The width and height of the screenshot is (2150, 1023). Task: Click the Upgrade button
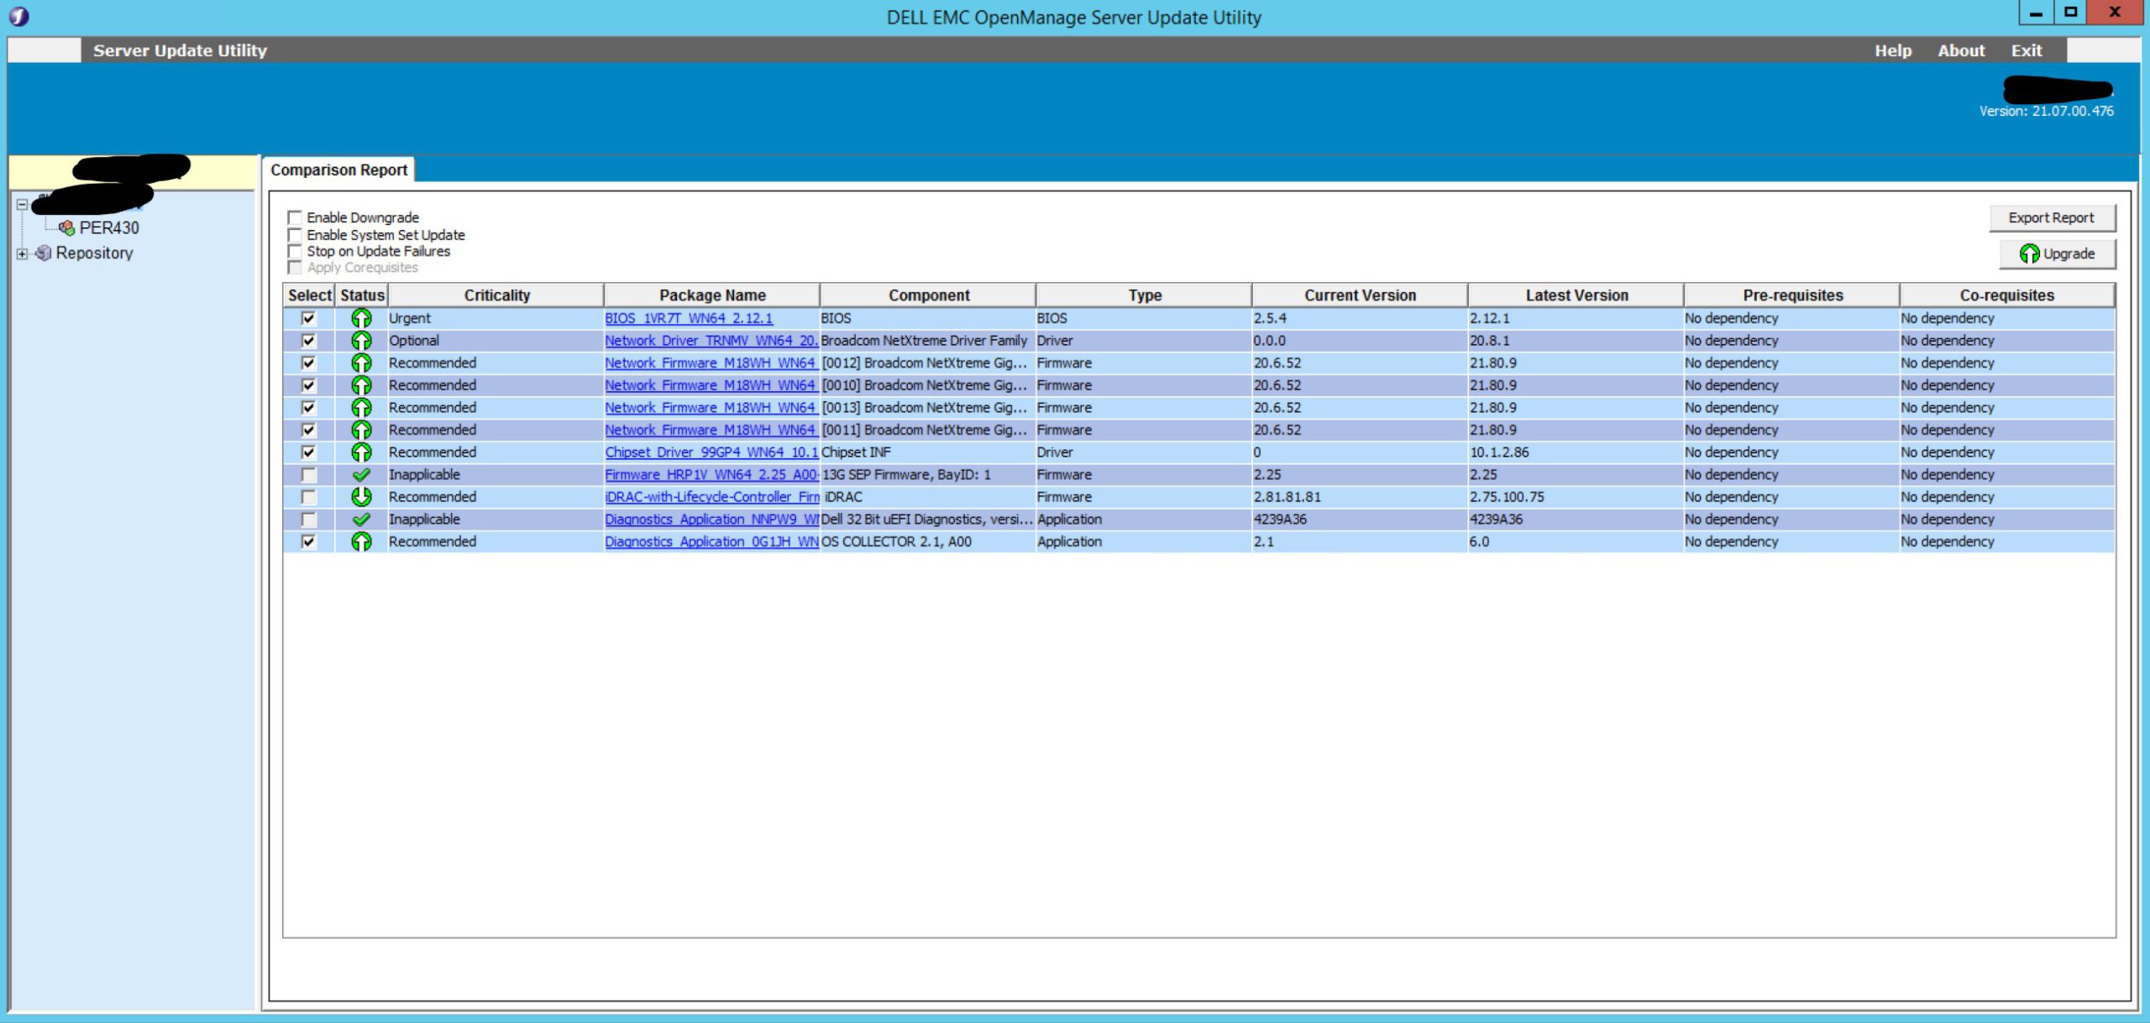[2057, 253]
